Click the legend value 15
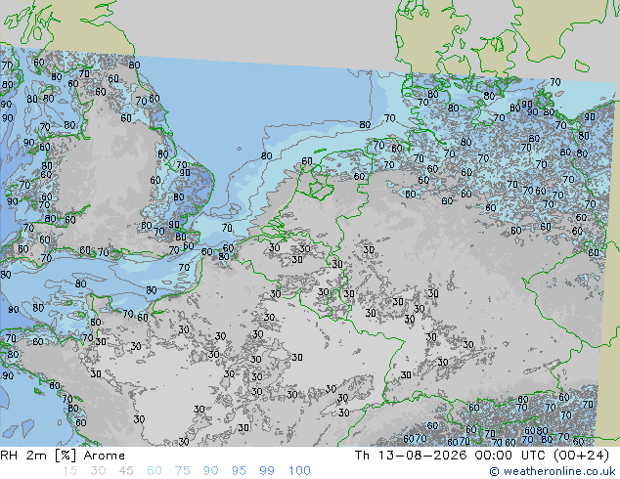 (x=69, y=471)
